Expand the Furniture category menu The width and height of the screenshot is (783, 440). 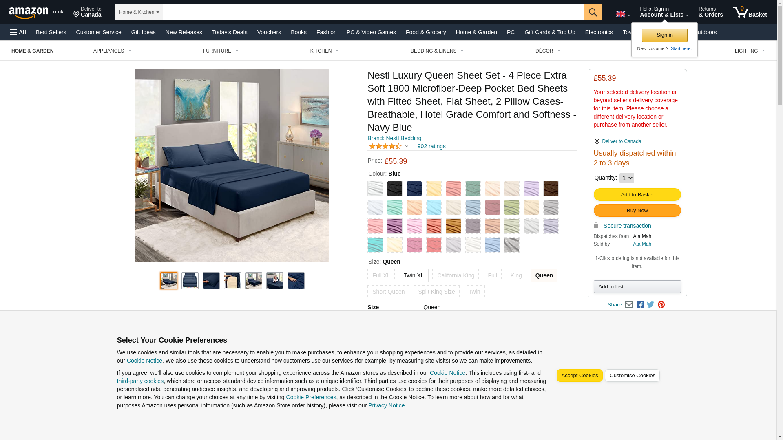[x=221, y=51]
